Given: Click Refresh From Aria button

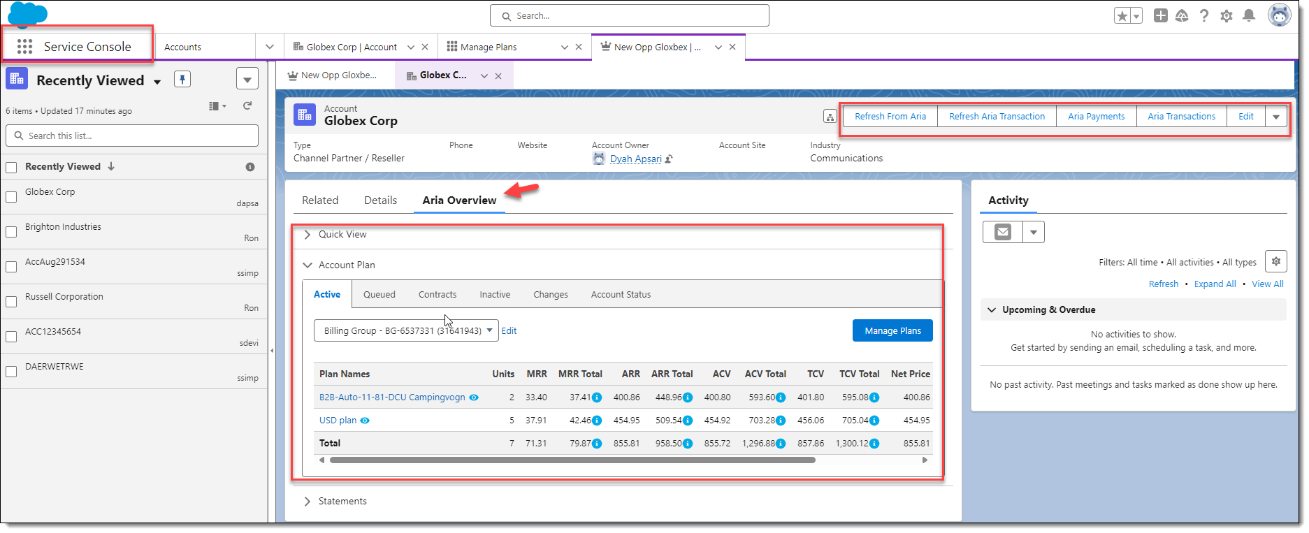Looking at the screenshot, I should 890,117.
